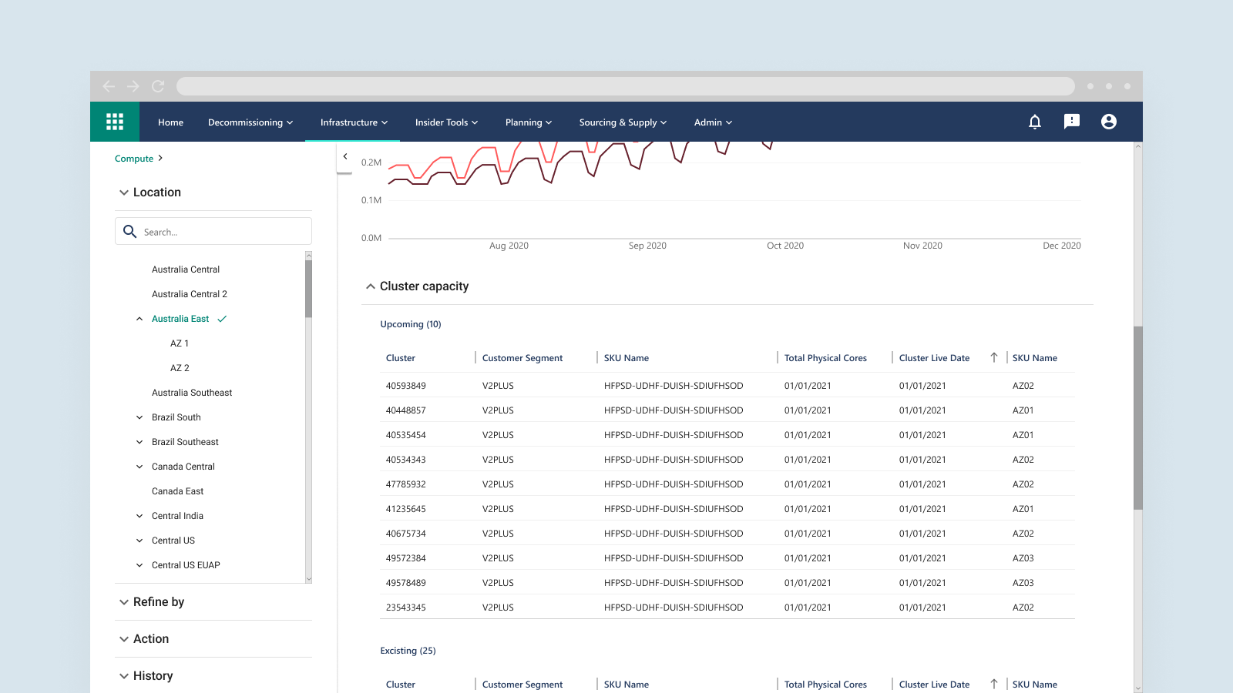Click the sort arrow beside Cluster Live Date

point(994,358)
